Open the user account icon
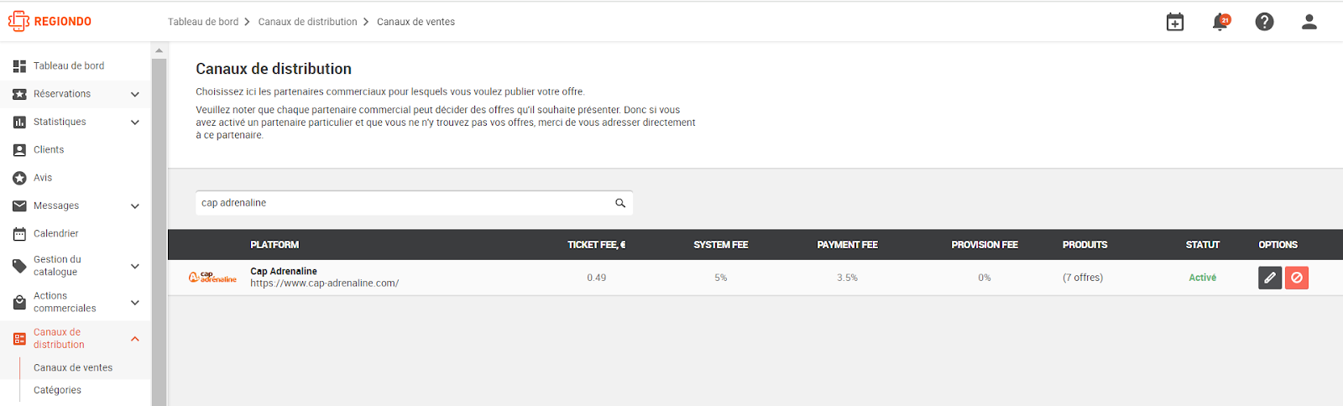 [x=1309, y=22]
